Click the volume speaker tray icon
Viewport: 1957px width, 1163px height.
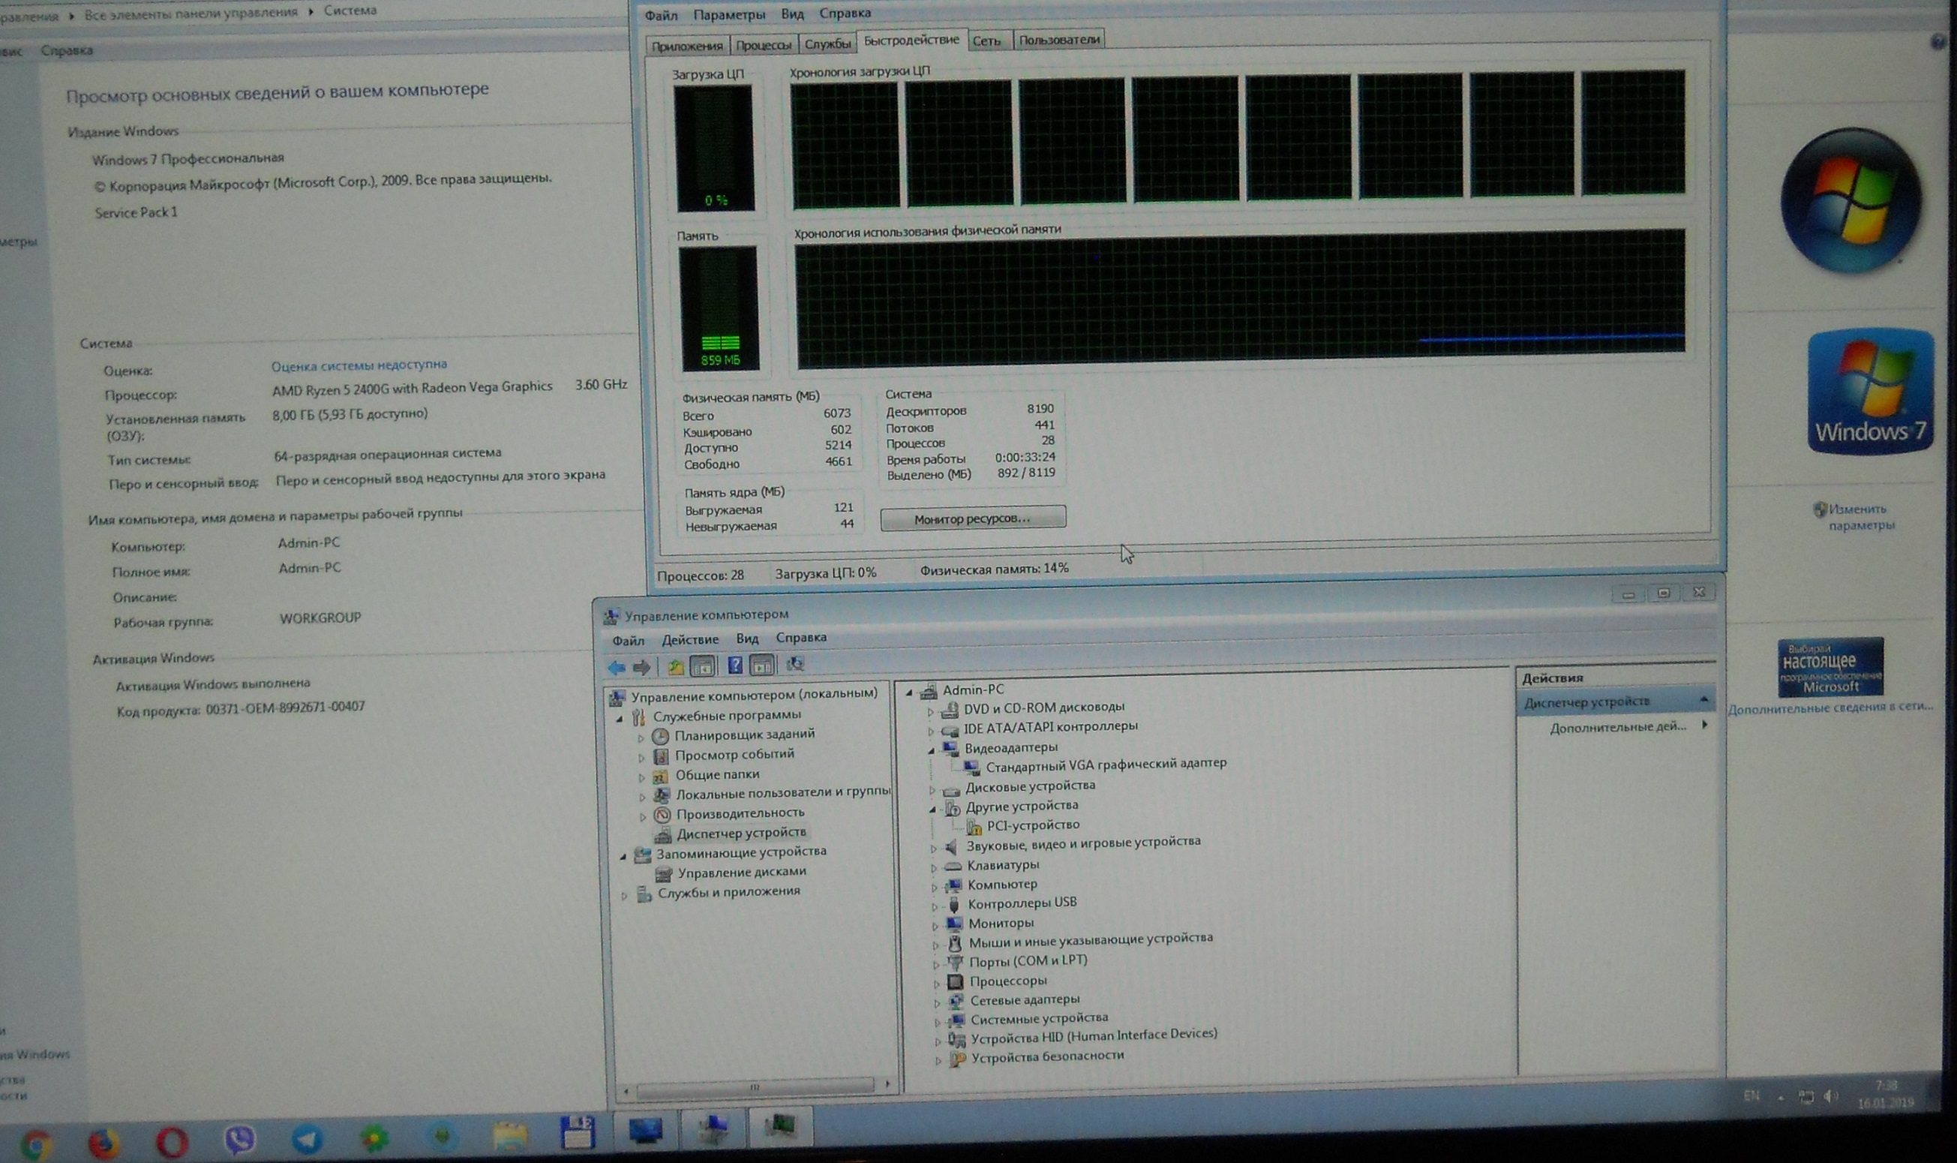click(1831, 1096)
